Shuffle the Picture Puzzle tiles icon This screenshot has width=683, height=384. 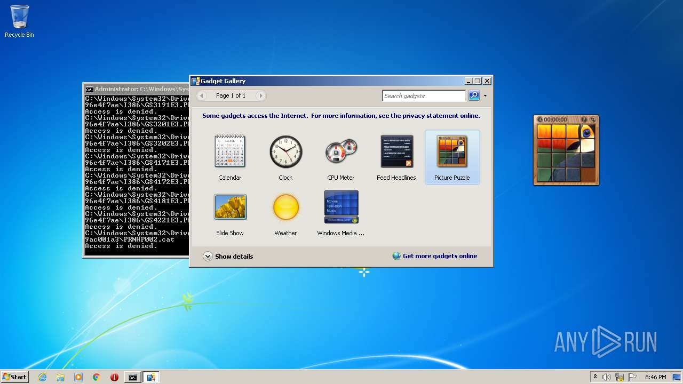coord(592,119)
